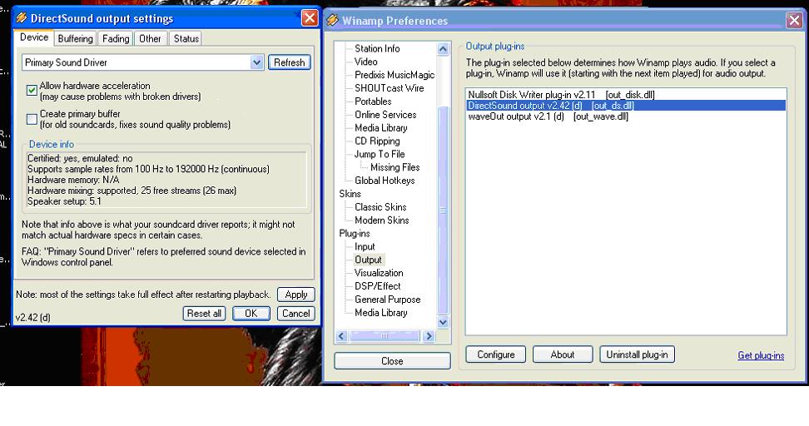Screen dimensions: 809x426
Task: Confirm DirectSound settings with OK
Action: (251, 314)
